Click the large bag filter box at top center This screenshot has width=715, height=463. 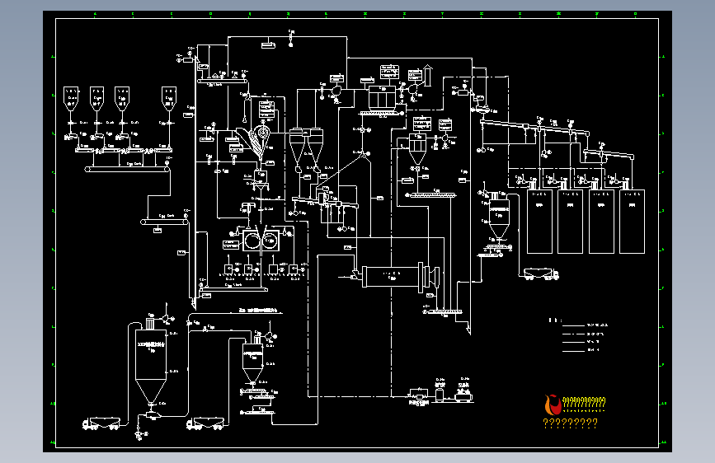[x=382, y=97]
